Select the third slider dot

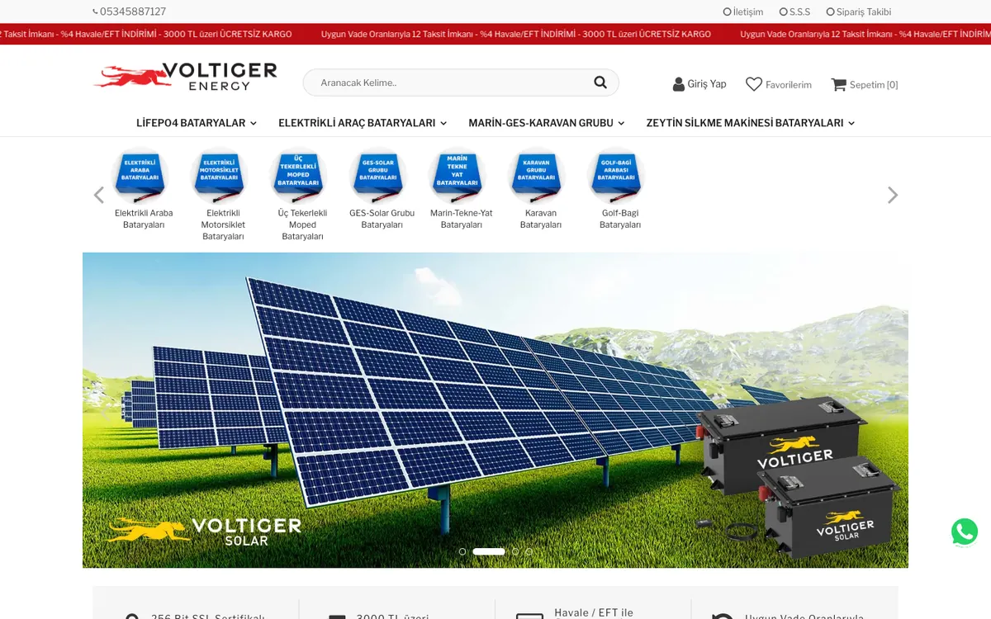(515, 551)
